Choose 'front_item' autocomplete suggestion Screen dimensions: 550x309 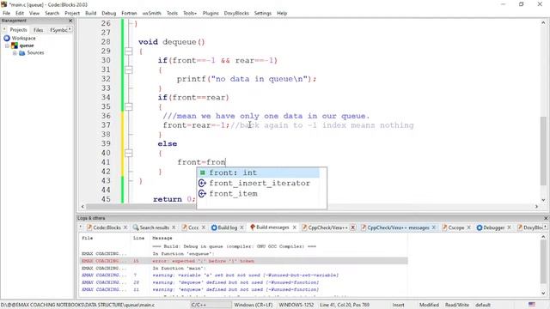259,194
